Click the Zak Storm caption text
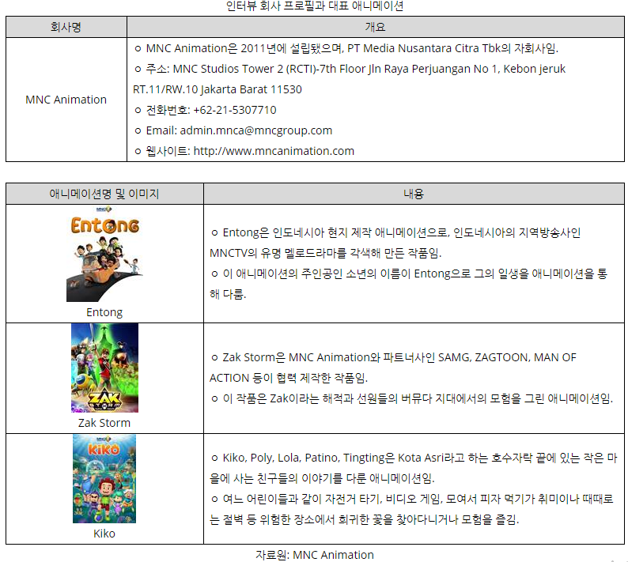628x562 pixels. (x=104, y=423)
